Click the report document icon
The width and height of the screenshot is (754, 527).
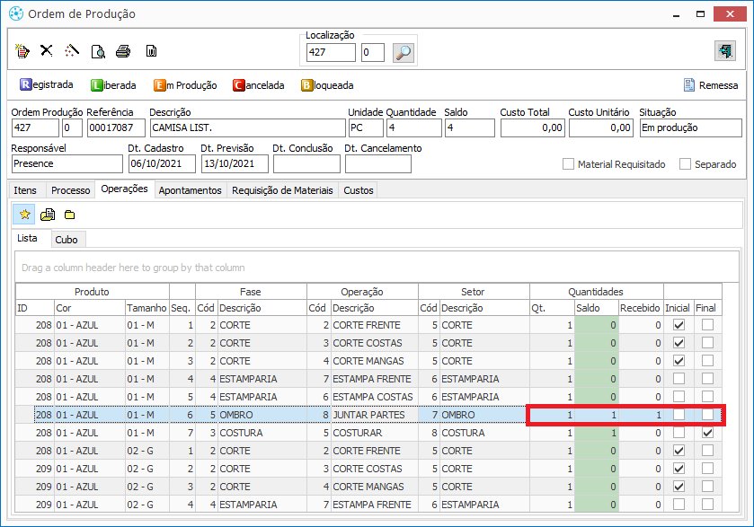point(151,51)
